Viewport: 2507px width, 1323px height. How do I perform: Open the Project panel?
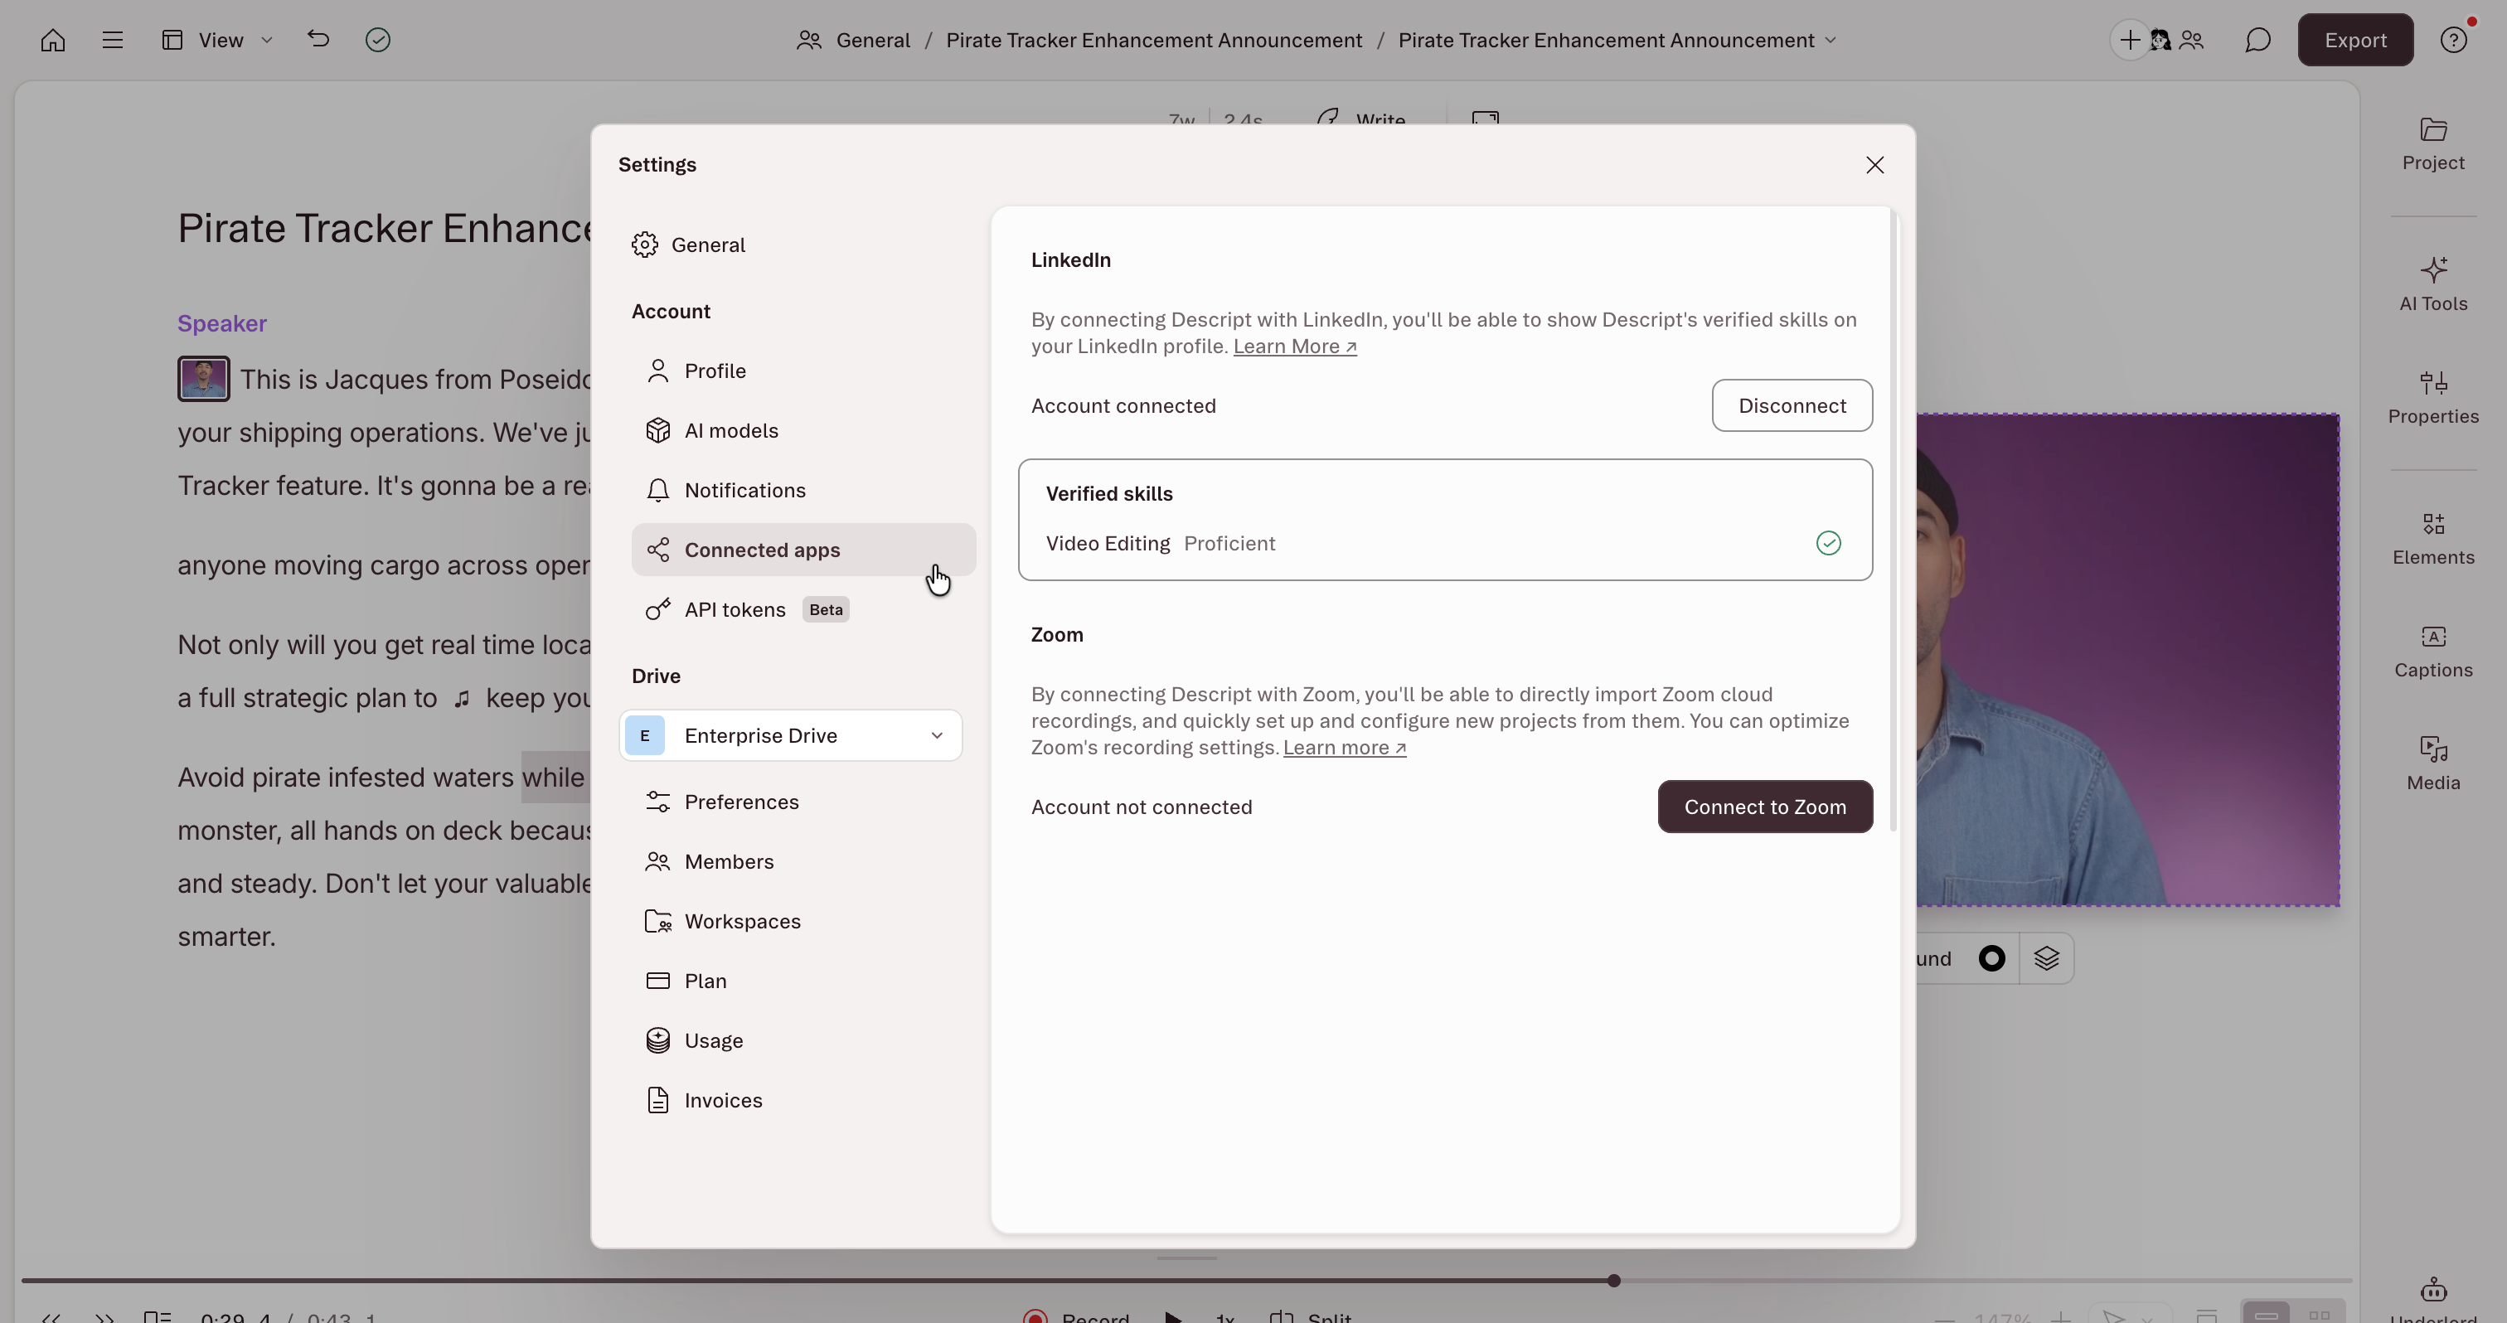coord(2433,144)
